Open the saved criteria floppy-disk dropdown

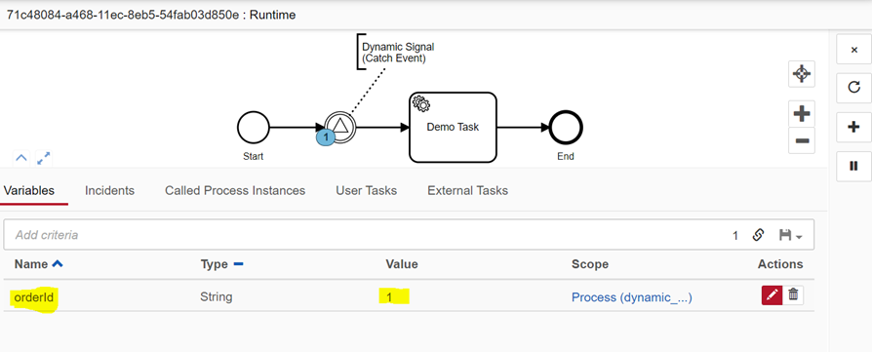coord(790,235)
